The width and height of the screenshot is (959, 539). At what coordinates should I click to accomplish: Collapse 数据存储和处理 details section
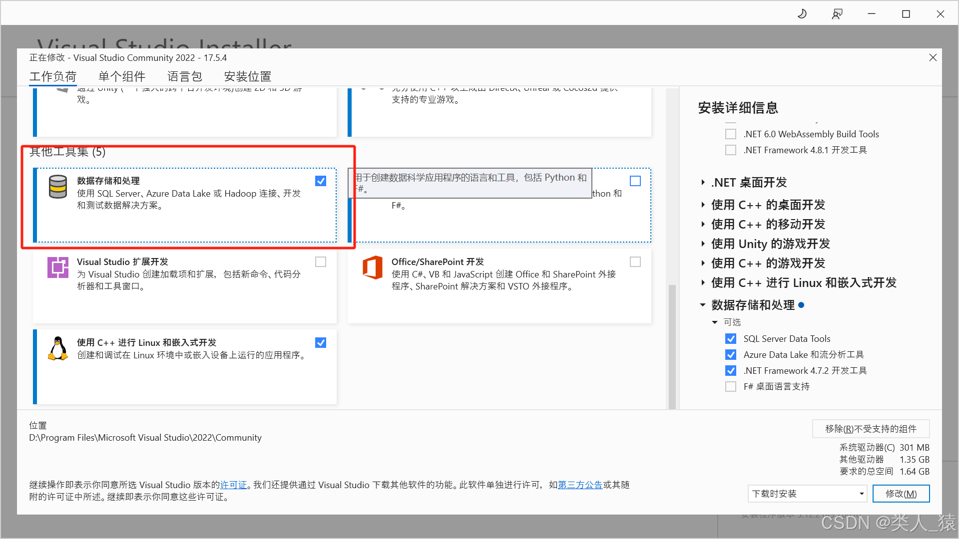click(x=703, y=305)
